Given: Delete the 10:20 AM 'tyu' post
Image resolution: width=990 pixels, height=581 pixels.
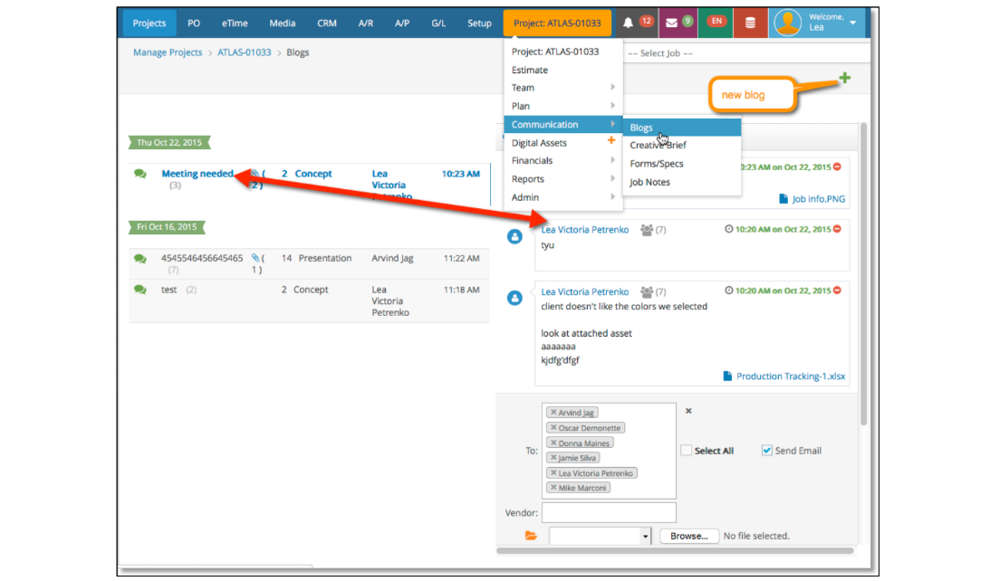Looking at the screenshot, I should click(837, 229).
